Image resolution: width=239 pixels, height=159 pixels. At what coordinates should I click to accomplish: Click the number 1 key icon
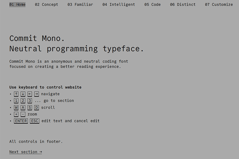click(16, 101)
